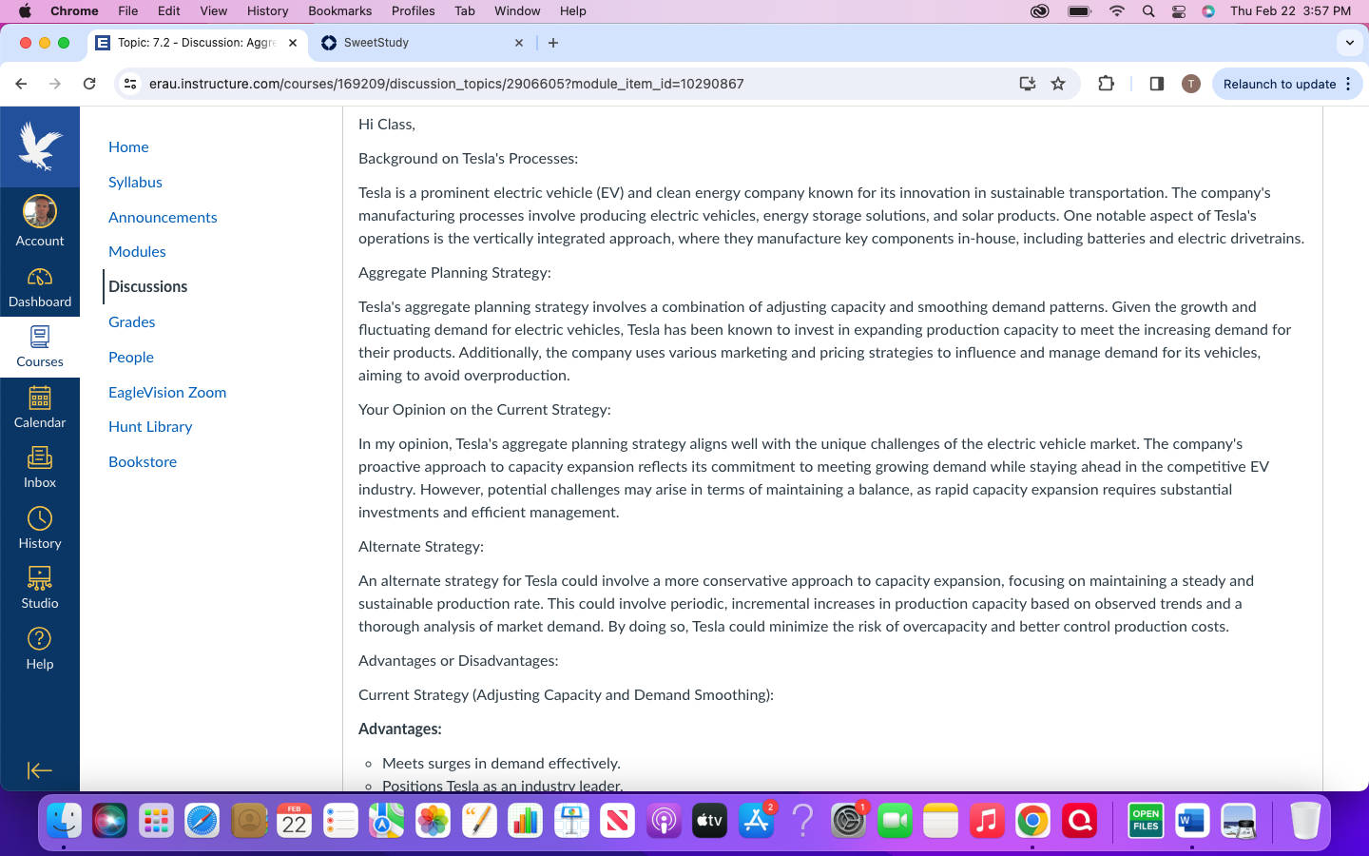The image size is (1369, 856).
Task: Open the History menu in the menu bar
Action: click(x=268, y=11)
